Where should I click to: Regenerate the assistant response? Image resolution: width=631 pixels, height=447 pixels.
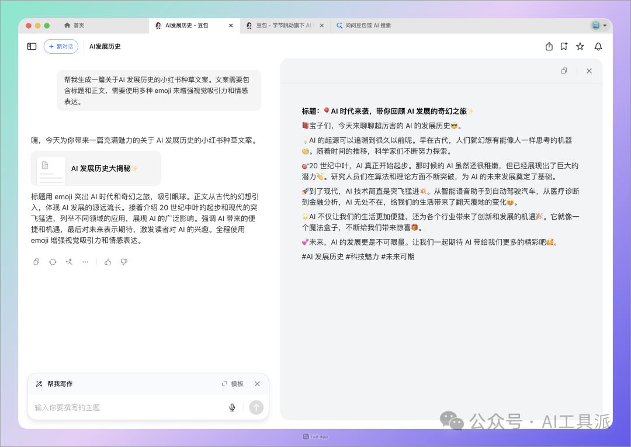[x=53, y=262]
